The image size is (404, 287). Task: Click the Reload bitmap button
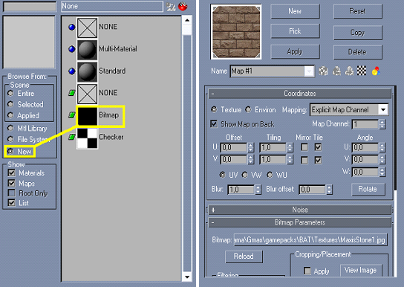pos(244,257)
